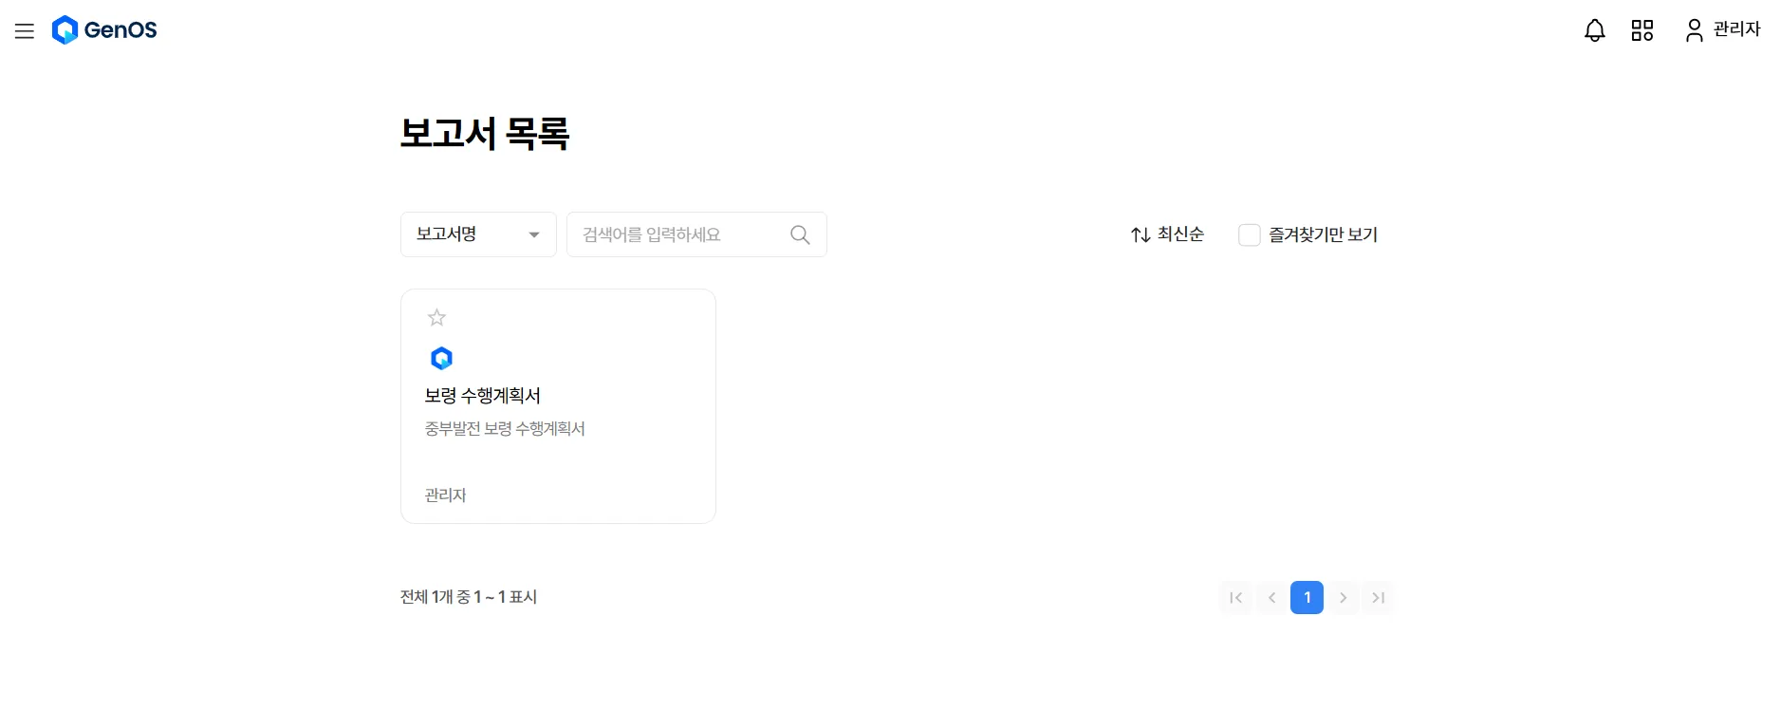Click the report card's blue hexagon icon

[441, 358]
